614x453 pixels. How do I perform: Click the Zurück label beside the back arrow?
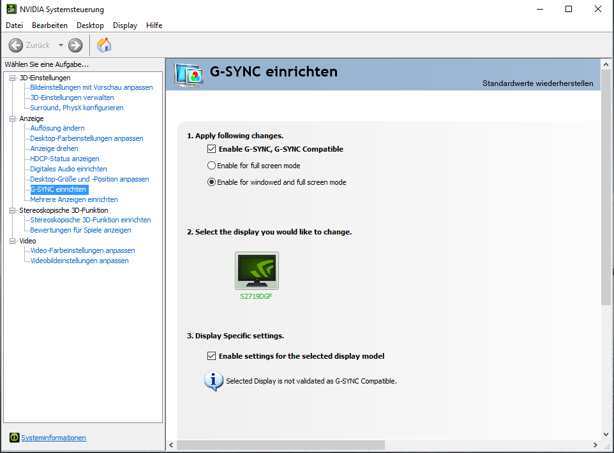38,45
